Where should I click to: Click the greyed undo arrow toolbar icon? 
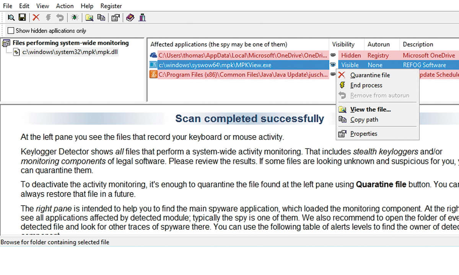(60, 17)
